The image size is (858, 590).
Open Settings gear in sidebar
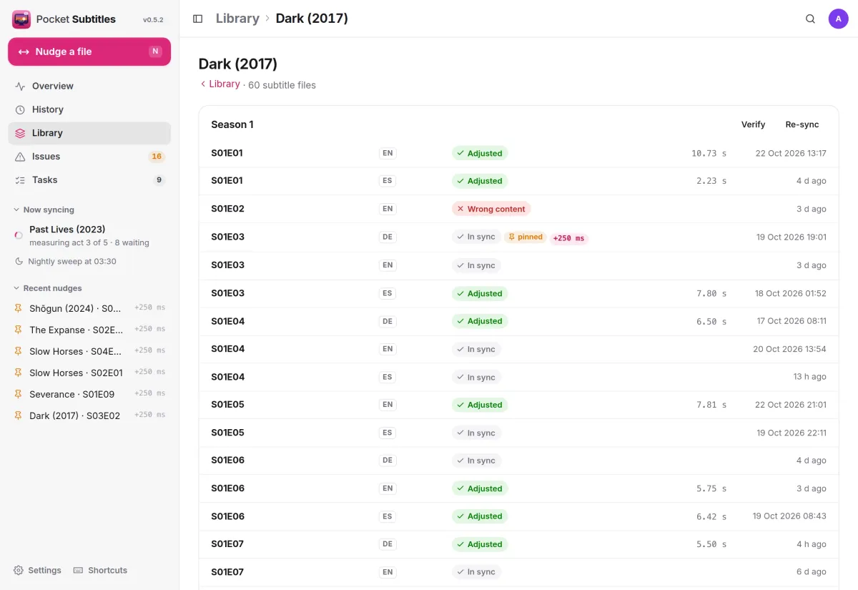coord(37,570)
